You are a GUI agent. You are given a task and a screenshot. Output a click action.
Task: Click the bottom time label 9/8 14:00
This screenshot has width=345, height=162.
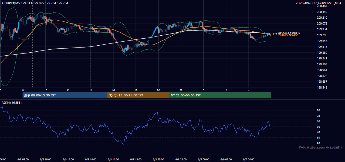91,159
